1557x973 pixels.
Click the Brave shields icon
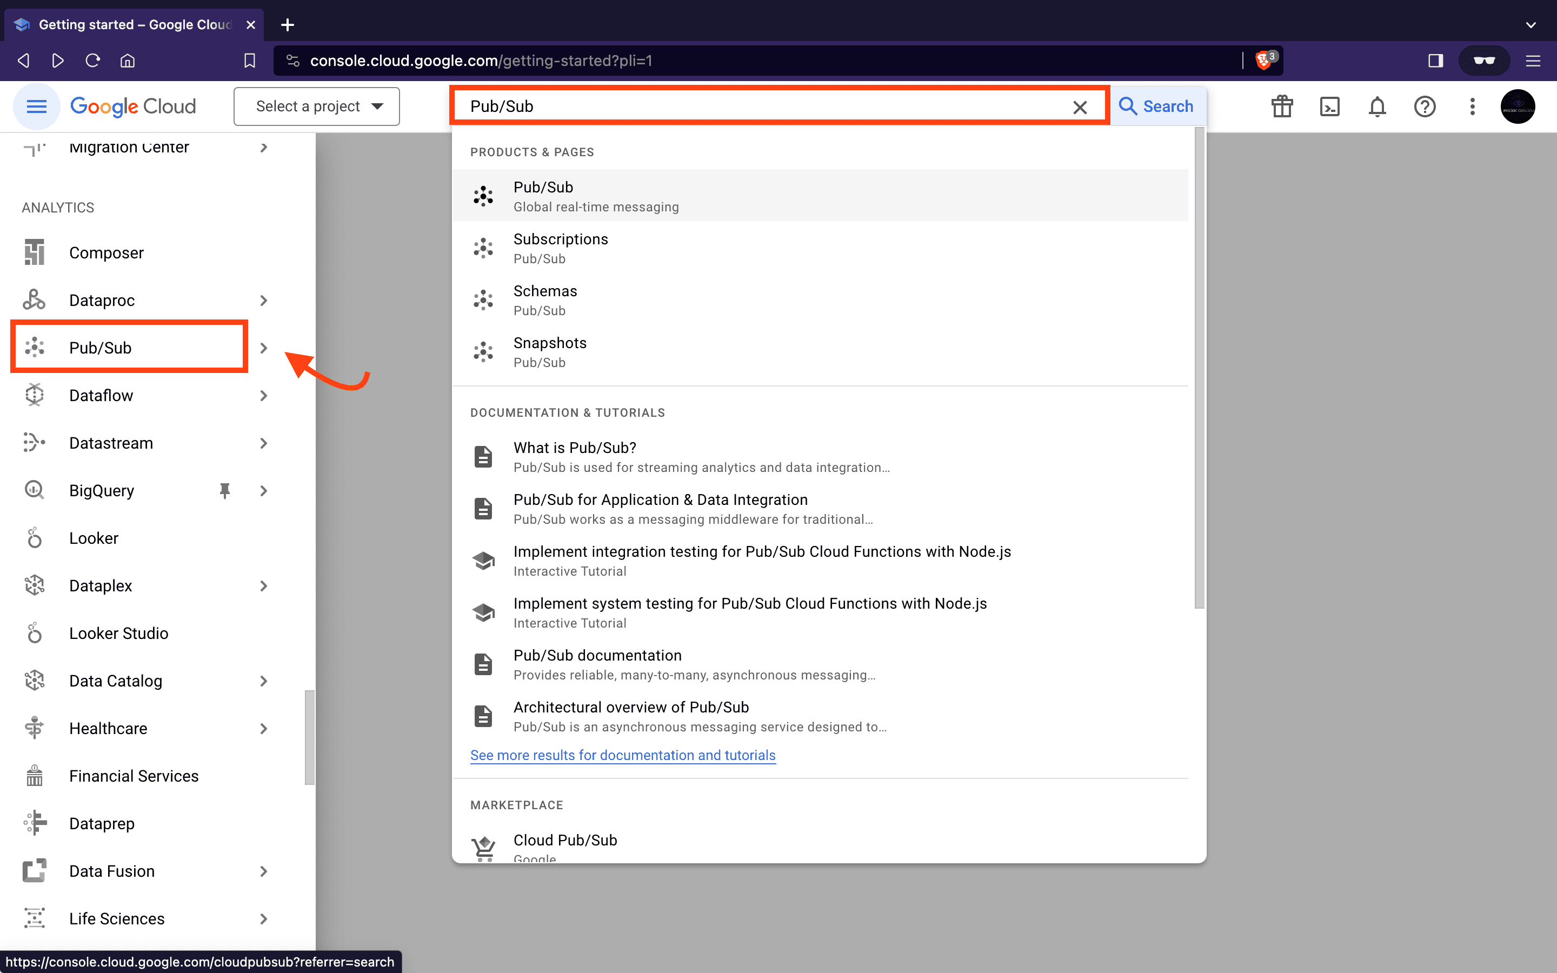(x=1265, y=61)
